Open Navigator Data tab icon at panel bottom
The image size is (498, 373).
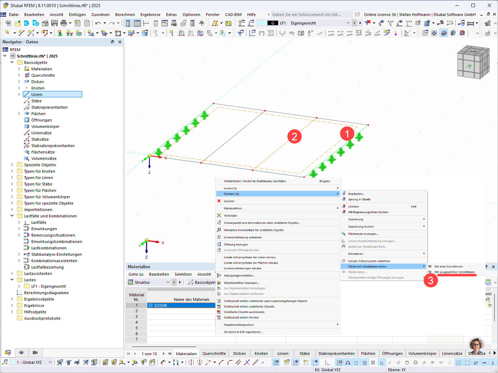(7, 352)
